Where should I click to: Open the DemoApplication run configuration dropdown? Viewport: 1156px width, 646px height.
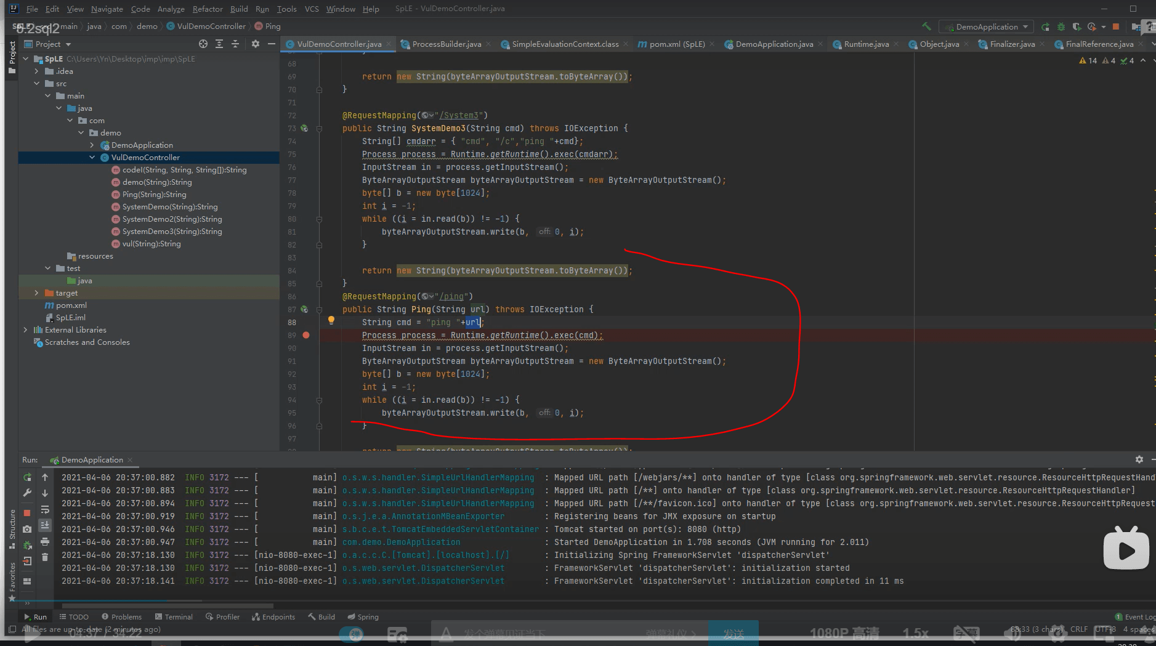pyautogui.click(x=986, y=26)
